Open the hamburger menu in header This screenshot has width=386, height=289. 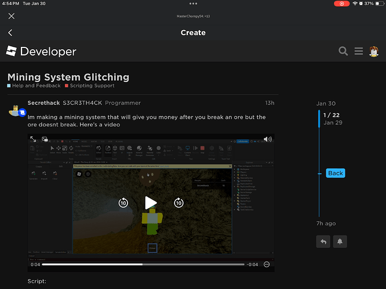pyautogui.click(x=359, y=51)
